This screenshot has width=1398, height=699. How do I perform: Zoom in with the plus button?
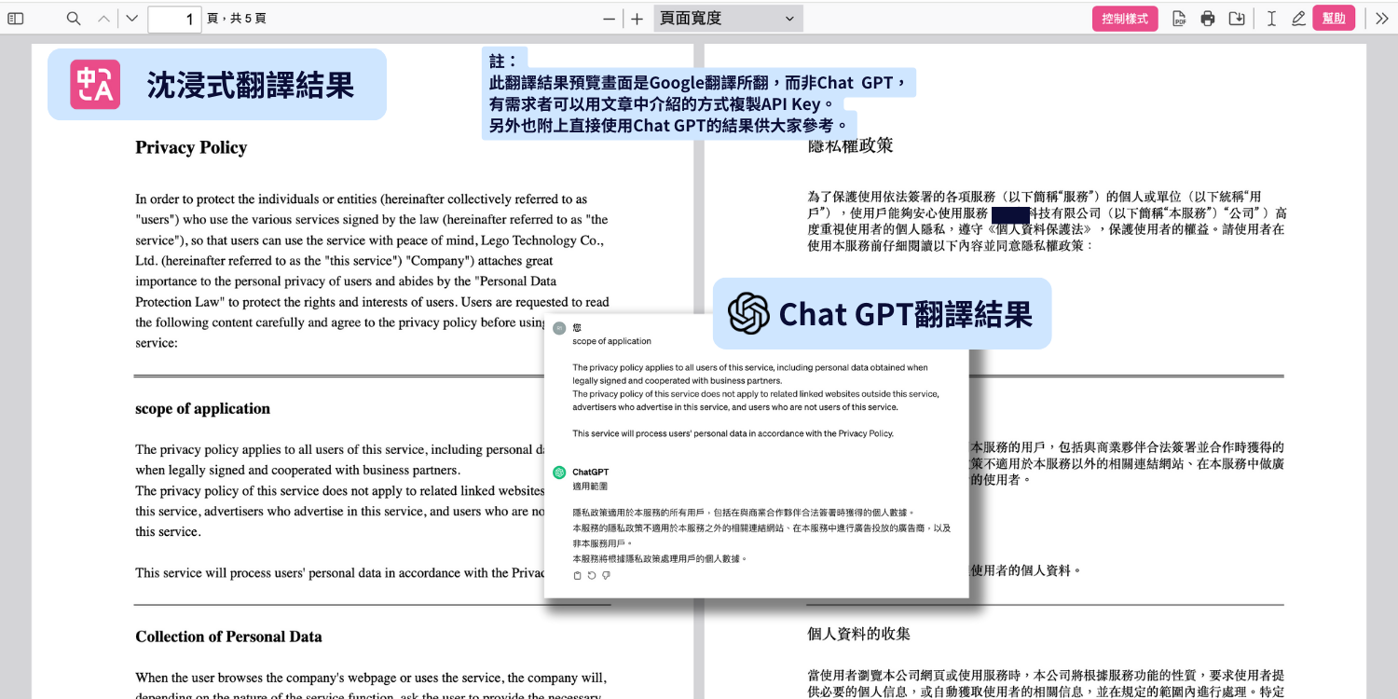click(637, 19)
